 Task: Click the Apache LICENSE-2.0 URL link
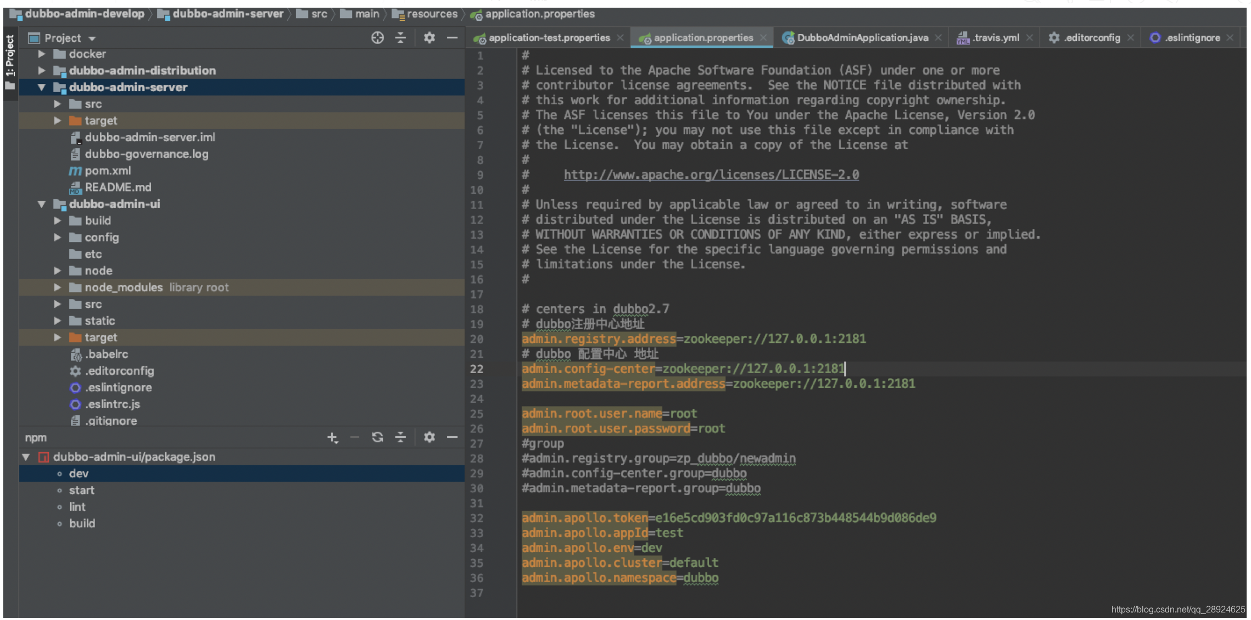(x=711, y=174)
